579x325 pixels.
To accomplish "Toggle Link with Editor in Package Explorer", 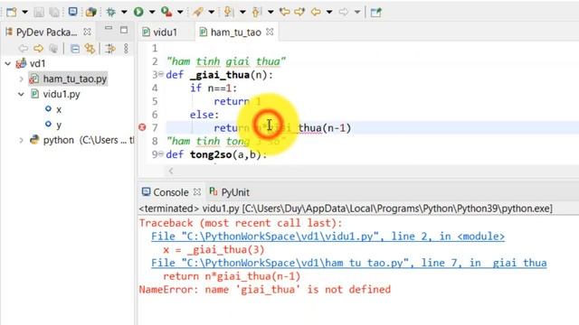I will coord(90,48).
